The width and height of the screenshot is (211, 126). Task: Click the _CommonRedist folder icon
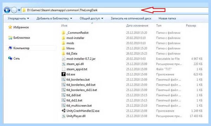tap(63, 33)
